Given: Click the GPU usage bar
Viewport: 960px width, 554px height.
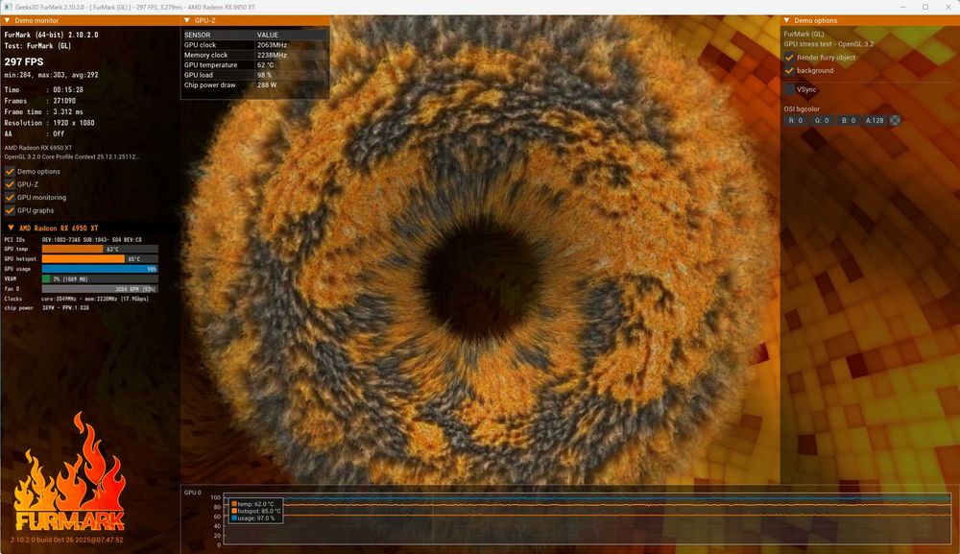Looking at the screenshot, I should [x=100, y=269].
